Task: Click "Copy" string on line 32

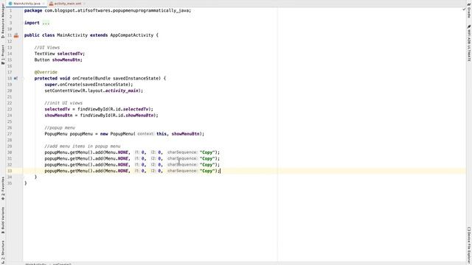Action: pos(207,165)
